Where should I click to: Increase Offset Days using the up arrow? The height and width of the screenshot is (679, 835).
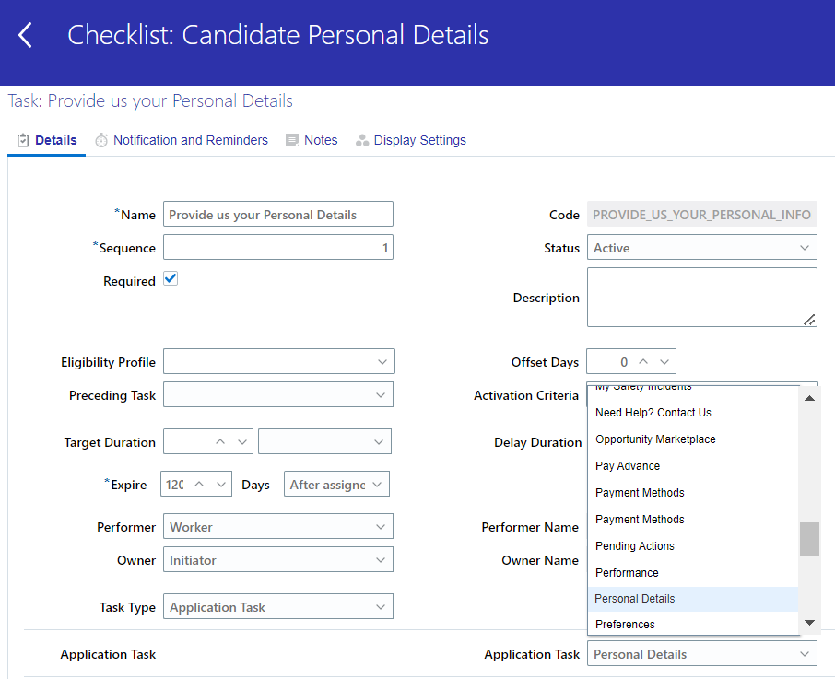pos(642,361)
